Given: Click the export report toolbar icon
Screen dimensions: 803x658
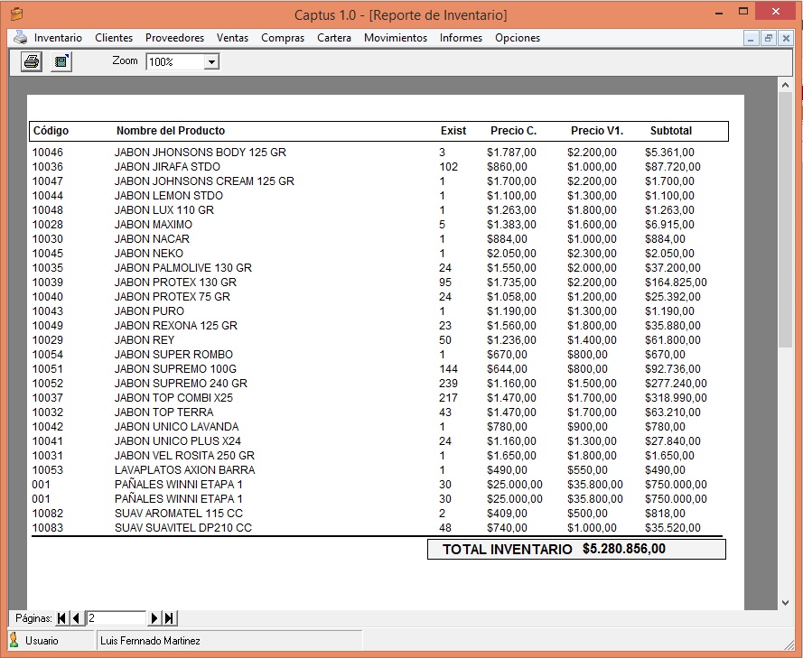Looking at the screenshot, I should 61,62.
